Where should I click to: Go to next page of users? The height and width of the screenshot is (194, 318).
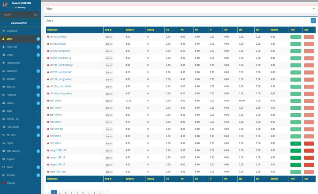coord(106,192)
